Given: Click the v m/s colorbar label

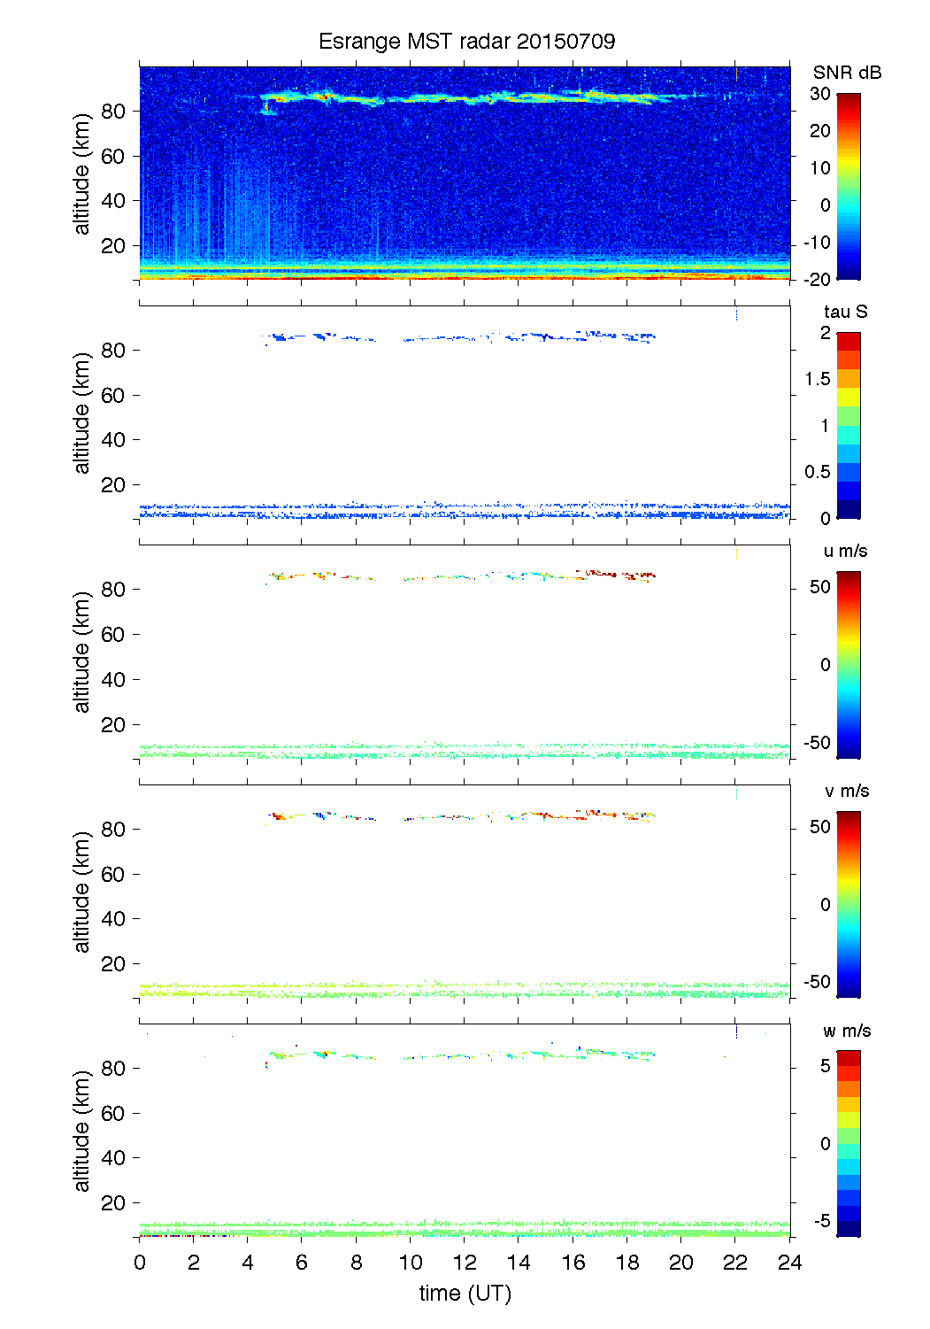Looking at the screenshot, I should [x=845, y=791].
